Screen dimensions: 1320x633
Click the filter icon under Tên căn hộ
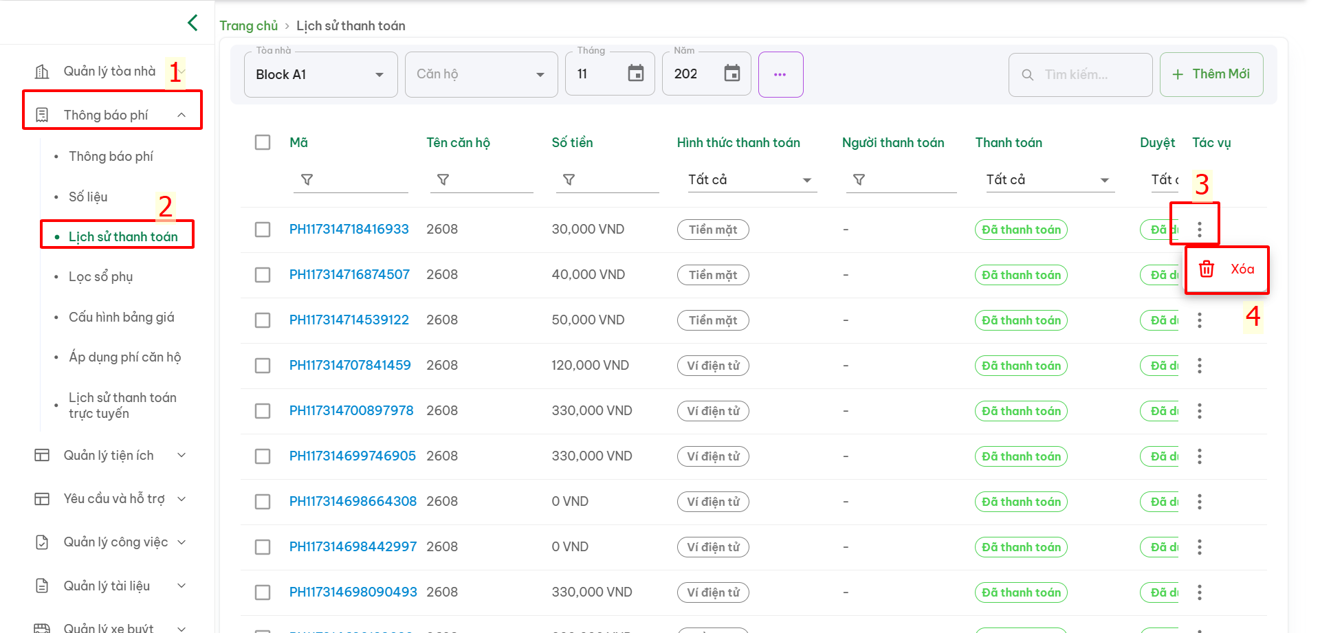click(x=443, y=179)
